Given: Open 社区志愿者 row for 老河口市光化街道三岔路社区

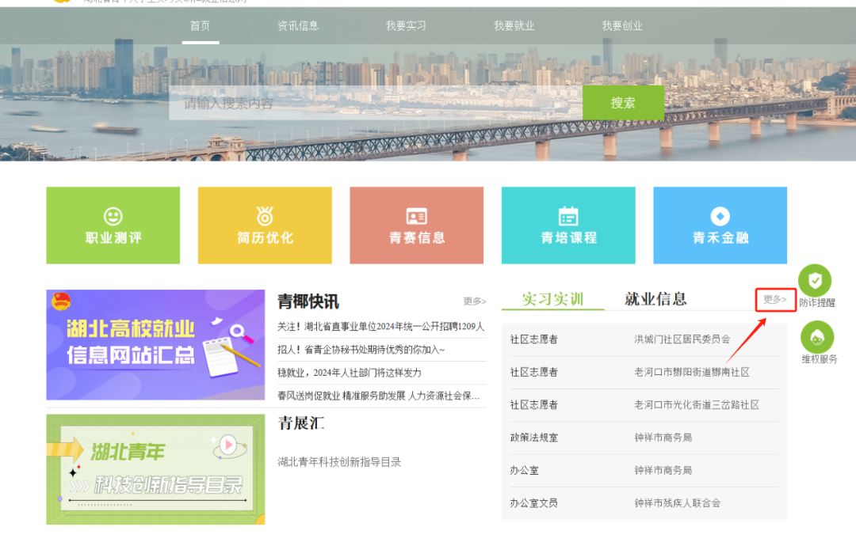Looking at the screenshot, I should point(644,405).
